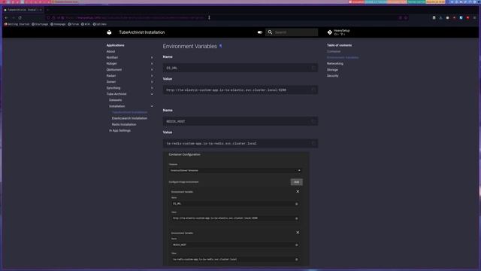Expand the Radarr section
Image resolution: width=481 pixels, height=271 pixels.
click(x=152, y=75)
